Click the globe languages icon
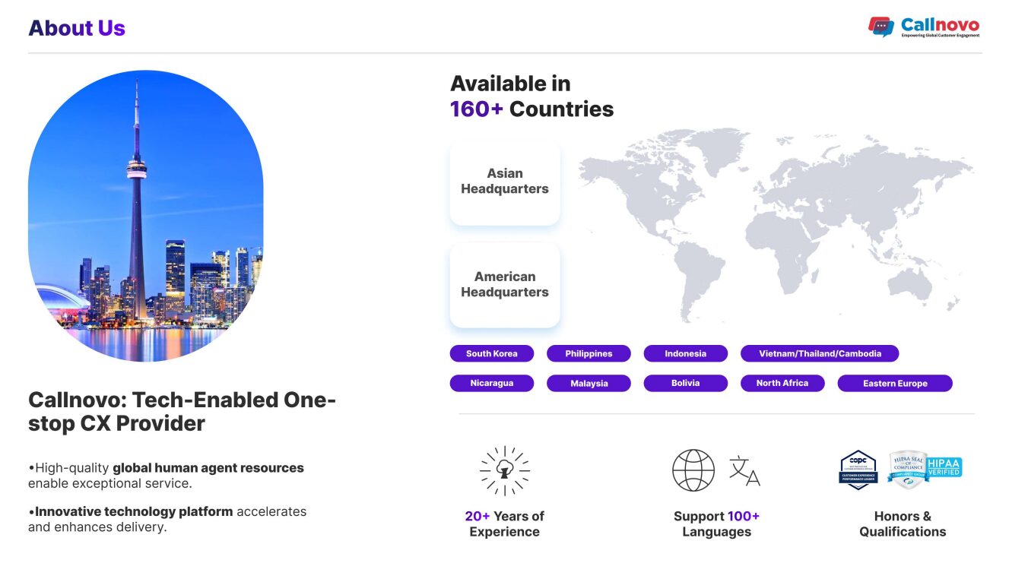Viewport: 1009px width, 563px height. pos(693,470)
